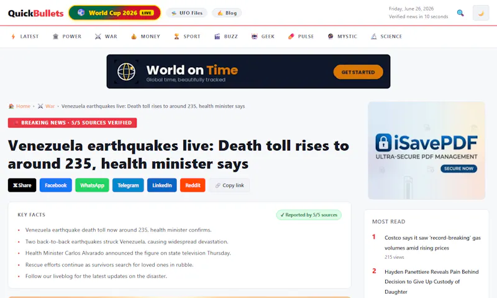497x298 pixels.
Task: Click the breadcrumb article title text
Action: tap(153, 106)
